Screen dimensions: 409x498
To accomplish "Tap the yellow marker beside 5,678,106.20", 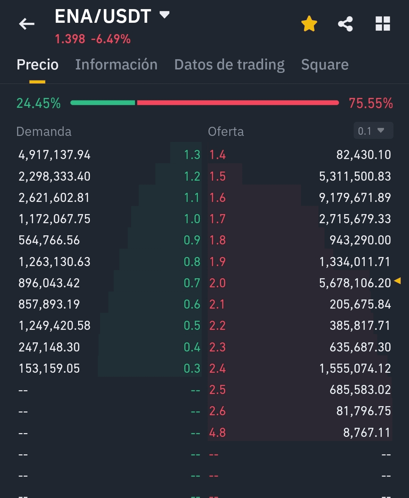I will point(397,281).
